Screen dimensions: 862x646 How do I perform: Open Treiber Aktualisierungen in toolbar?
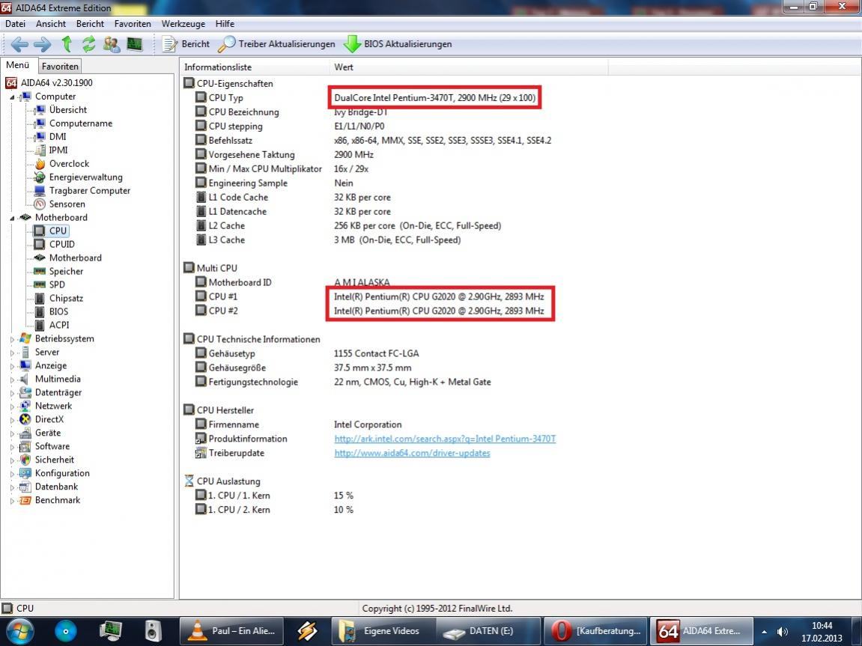click(x=276, y=44)
